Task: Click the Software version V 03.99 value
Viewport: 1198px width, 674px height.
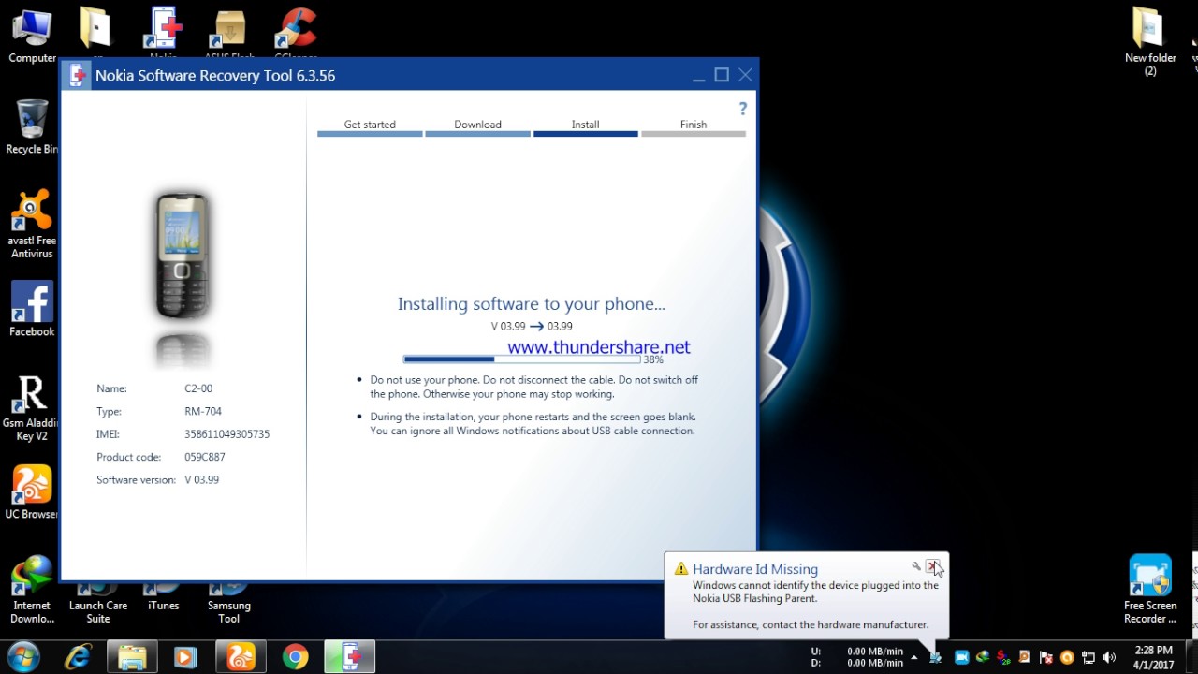Action: point(202,479)
